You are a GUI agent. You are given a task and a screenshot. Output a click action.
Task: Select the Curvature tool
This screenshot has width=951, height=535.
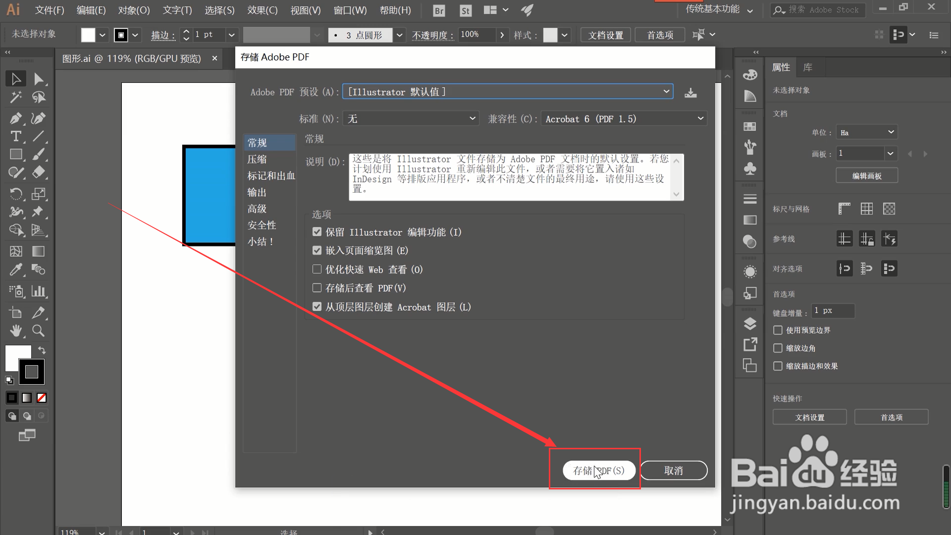39,118
